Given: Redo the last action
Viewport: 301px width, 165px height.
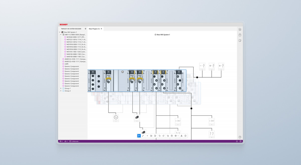Looking at the screenshot, I should click(x=164, y=136).
